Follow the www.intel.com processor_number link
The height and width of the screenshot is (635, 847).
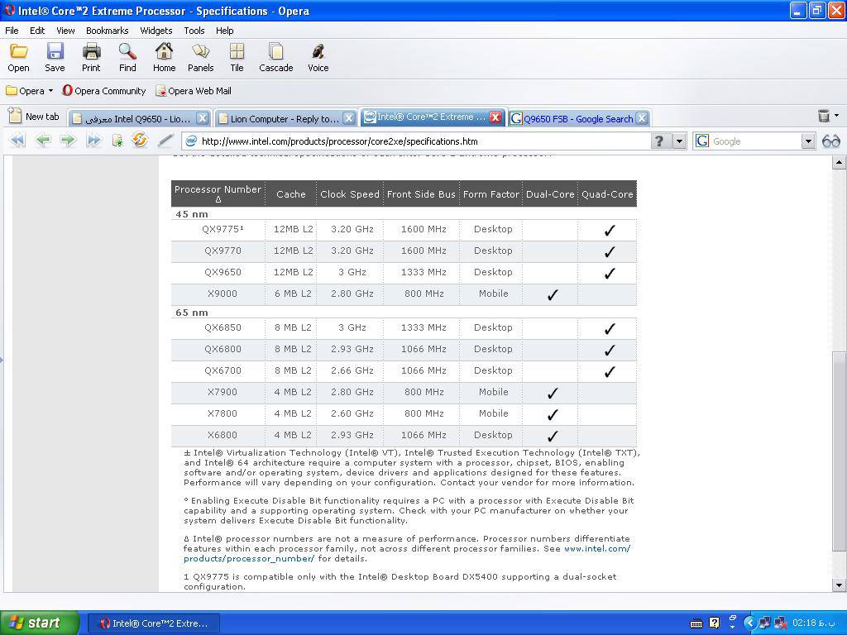[596, 549]
